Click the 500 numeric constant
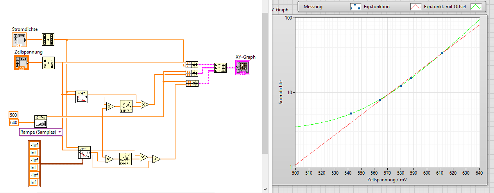494x193 pixels. click(x=13, y=115)
